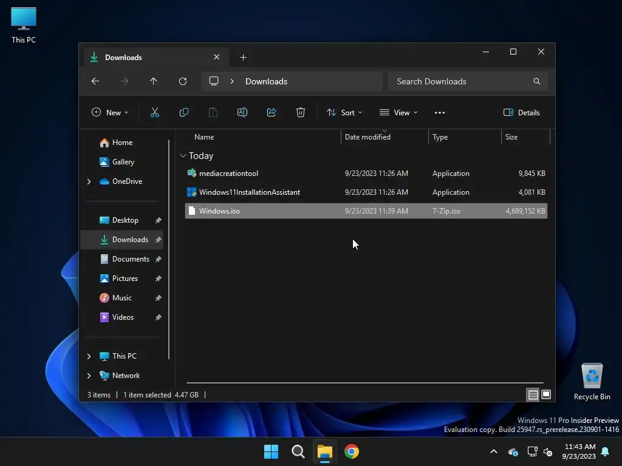Unpin Documents from quick access
The width and height of the screenshot is (622, 466).
(x=159, y=259)
